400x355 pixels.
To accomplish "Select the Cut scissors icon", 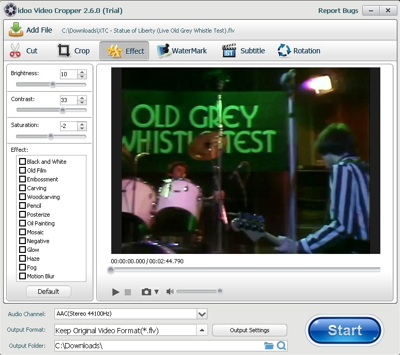I will tap(16, 50).
